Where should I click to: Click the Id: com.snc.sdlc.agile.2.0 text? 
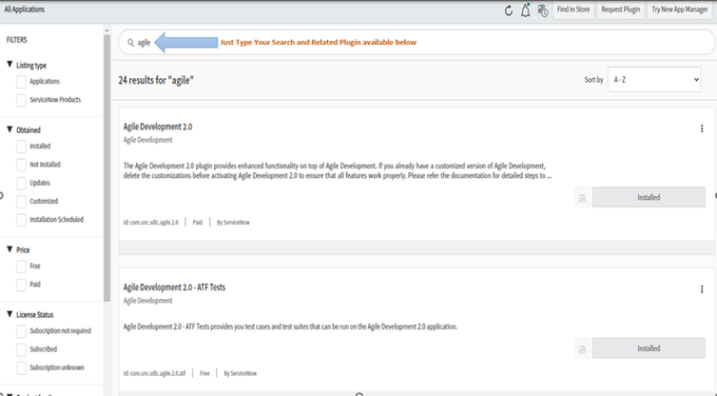click(x=151, y=223)
